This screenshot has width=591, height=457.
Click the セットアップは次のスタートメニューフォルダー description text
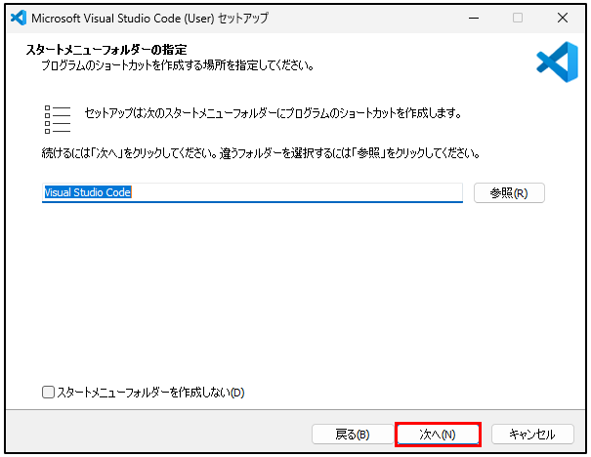(x=272, y=113)
